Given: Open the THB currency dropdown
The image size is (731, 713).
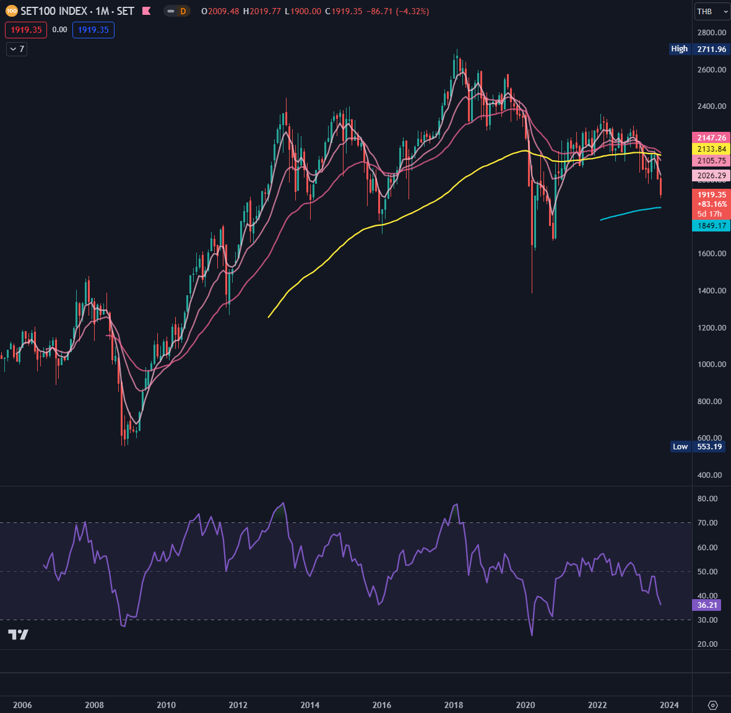Looking at the screenshot, I should (712, 12).
